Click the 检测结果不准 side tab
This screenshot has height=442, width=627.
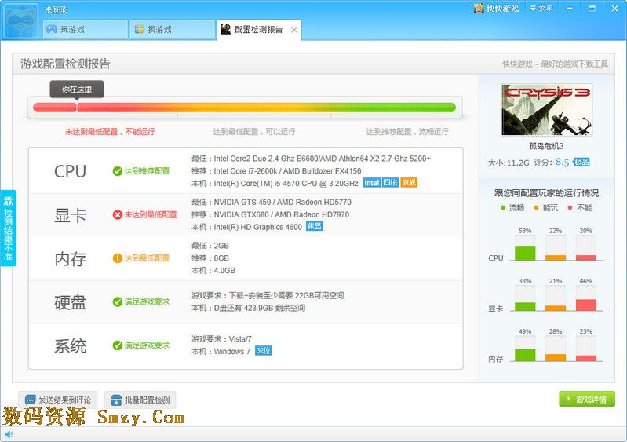[8, 228]
